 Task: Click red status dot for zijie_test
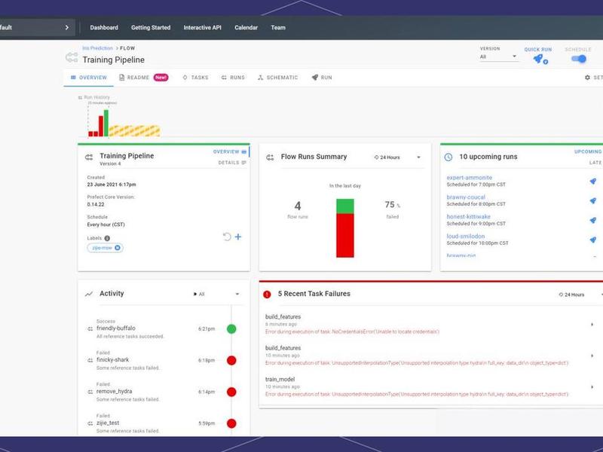231,423
